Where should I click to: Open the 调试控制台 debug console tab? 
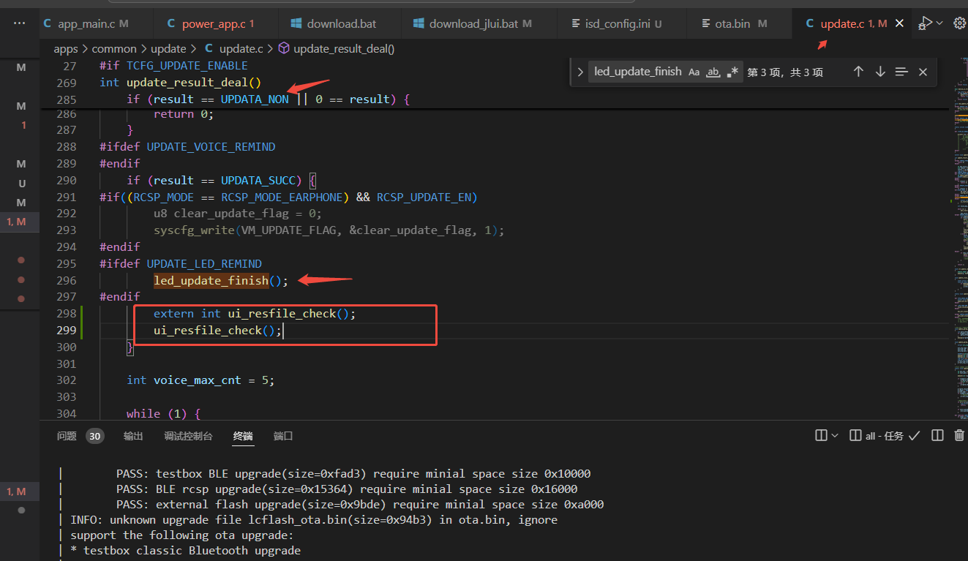(x=188, y=436)
